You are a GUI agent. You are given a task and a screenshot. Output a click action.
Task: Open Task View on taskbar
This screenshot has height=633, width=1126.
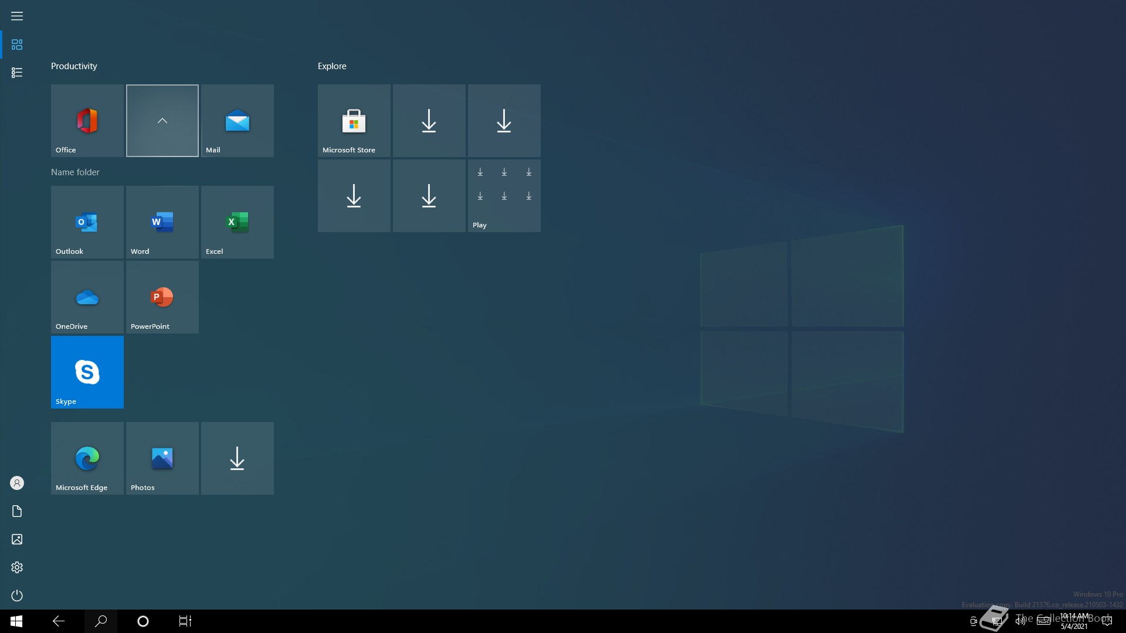tap(185, 621)
